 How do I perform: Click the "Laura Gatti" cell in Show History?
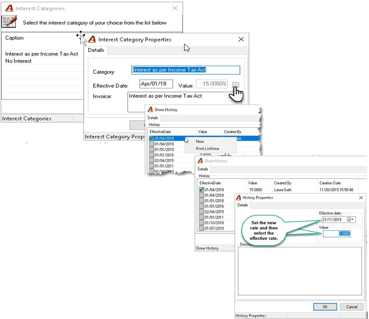tap(283, 190)
